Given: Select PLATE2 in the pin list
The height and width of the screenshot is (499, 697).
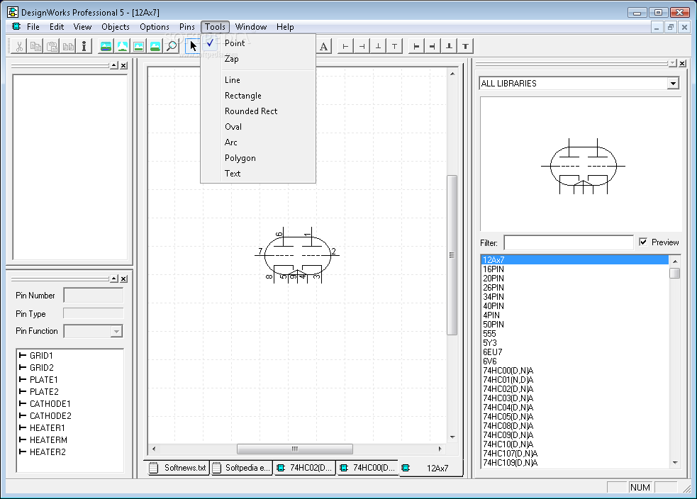Looking at the screenshot, I should [44, 391].
